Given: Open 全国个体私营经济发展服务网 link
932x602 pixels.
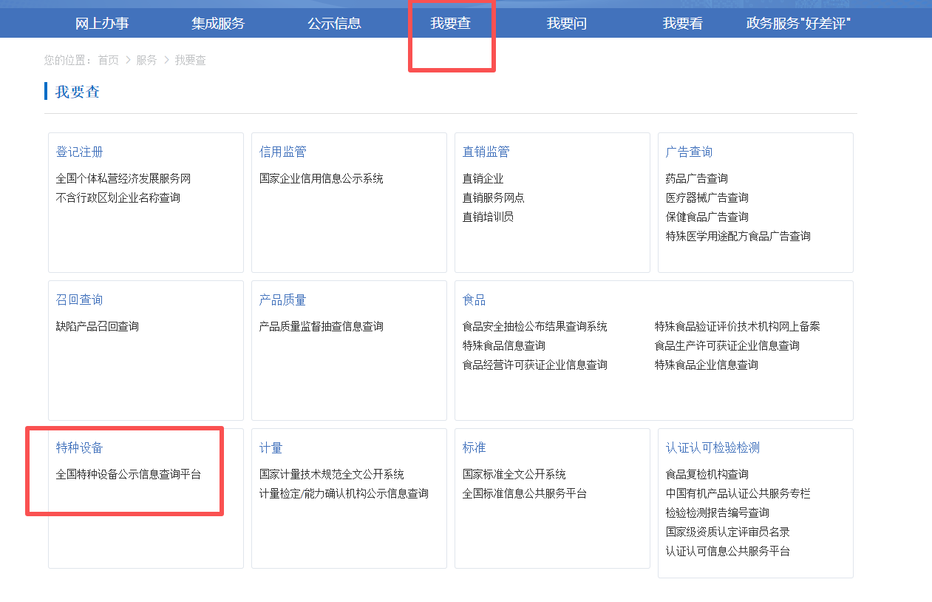Looking at the screenshot, I should 123,178.
